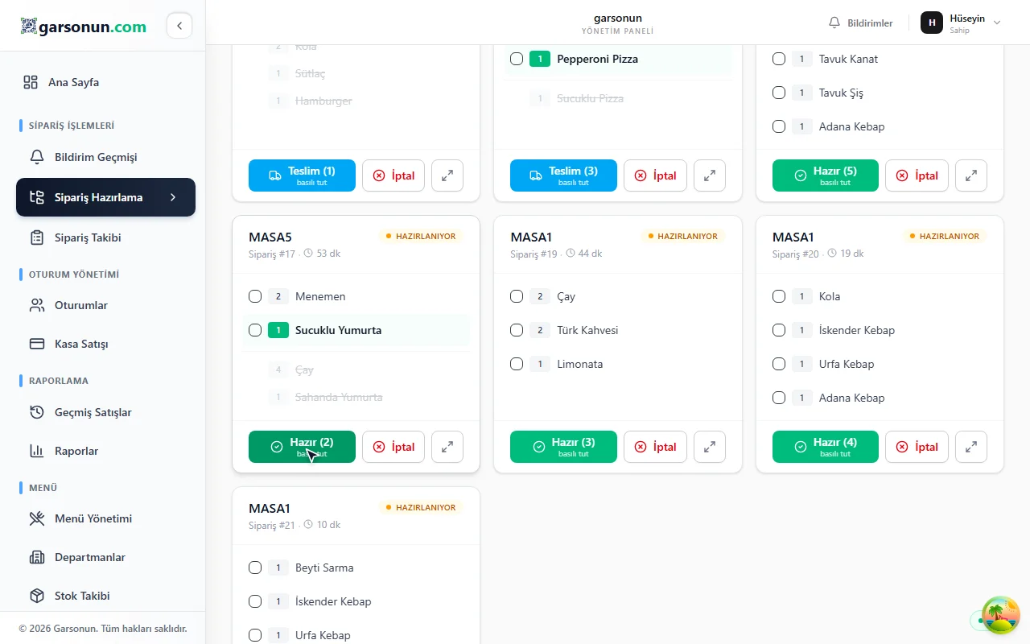Open Geçmiş Satışlar history icon
Viewport: 1030px width, 644px height.
tap(37, 412)
